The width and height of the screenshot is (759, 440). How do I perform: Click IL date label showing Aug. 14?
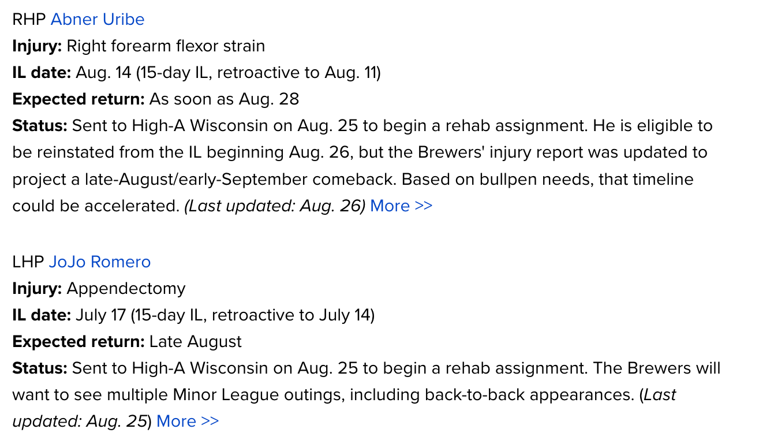42,73
